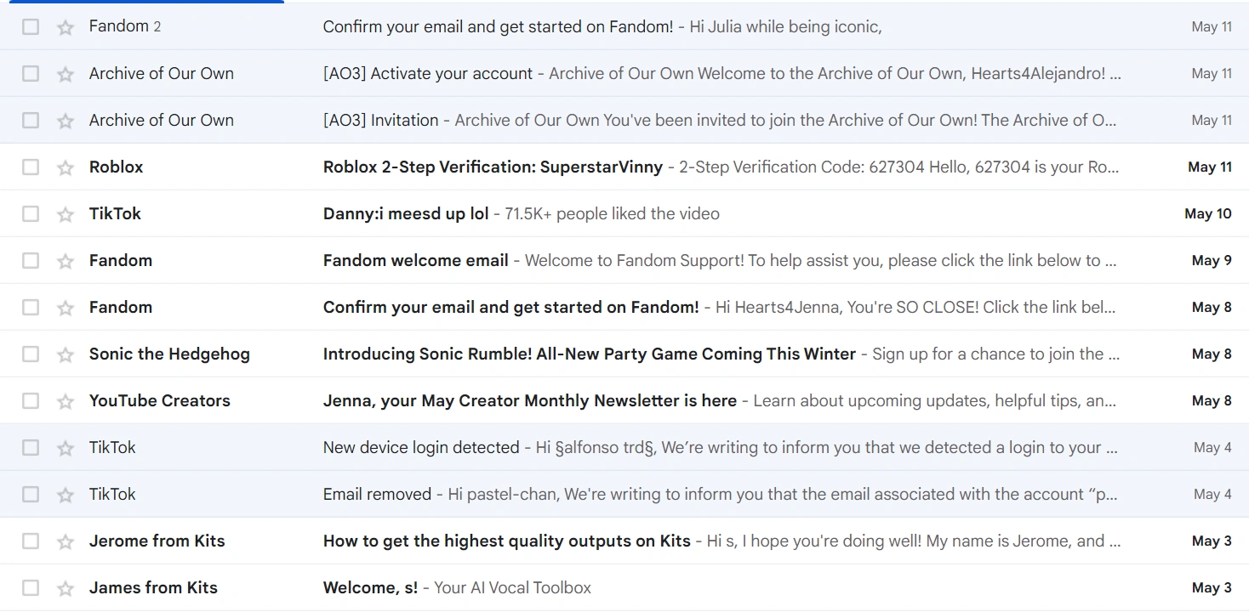Star the AO3 Activate your account email

[66, 74]
